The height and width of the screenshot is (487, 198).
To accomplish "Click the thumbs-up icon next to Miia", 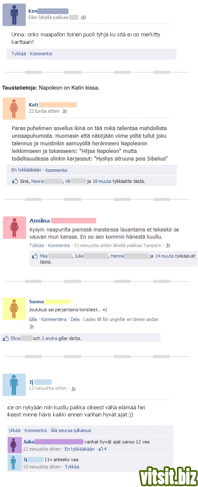I will pyautogui.click(x=35, y=256).
